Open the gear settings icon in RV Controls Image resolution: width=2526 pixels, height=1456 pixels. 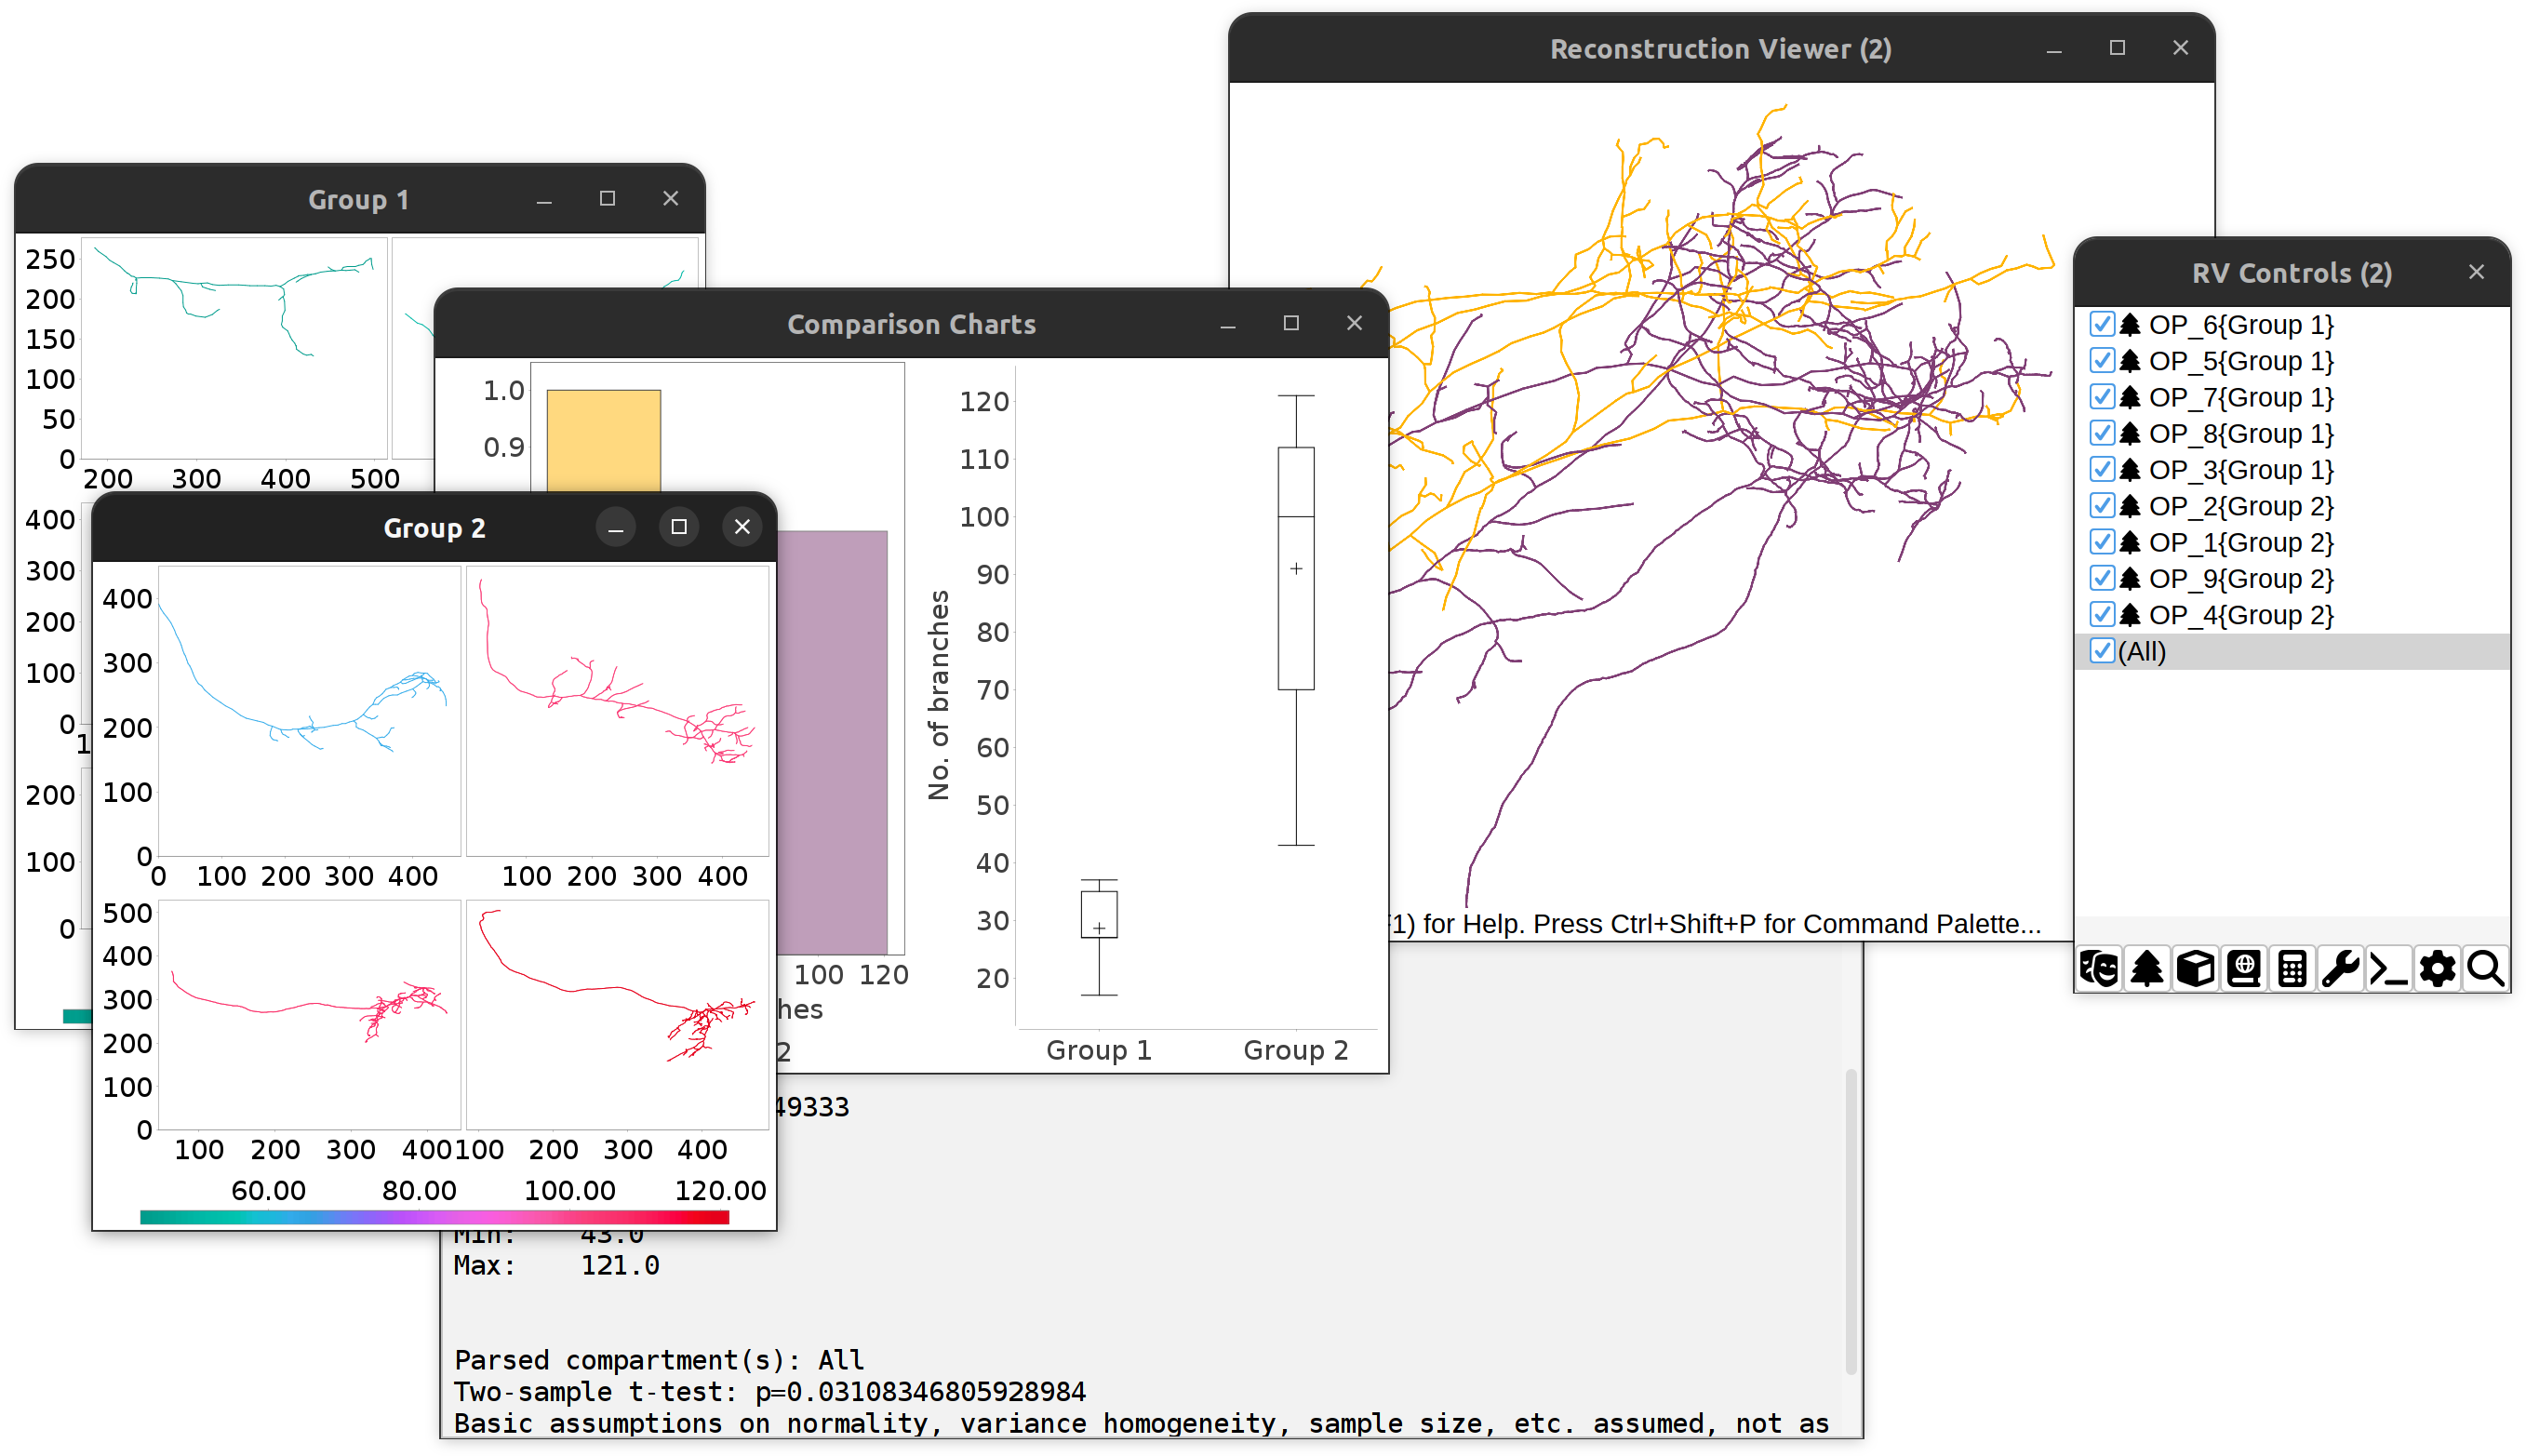pyautogui.click(x=2437, y=968)
